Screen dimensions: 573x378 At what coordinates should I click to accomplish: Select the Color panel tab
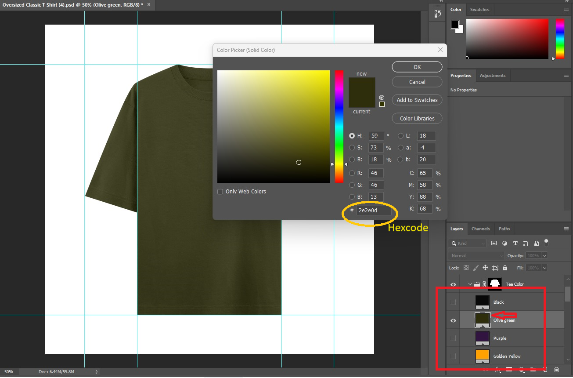coord(456,9)
